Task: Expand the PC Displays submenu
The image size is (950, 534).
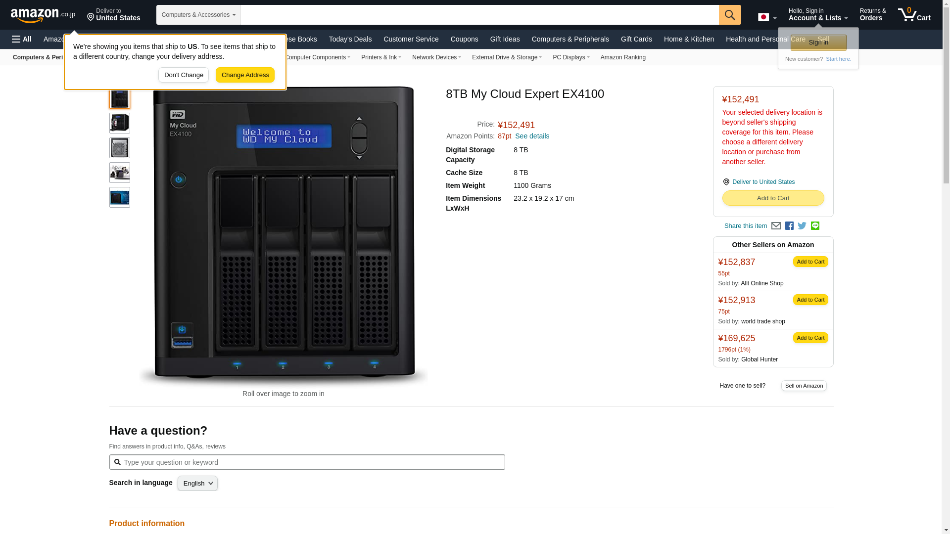Action: [x=570, y=57]
